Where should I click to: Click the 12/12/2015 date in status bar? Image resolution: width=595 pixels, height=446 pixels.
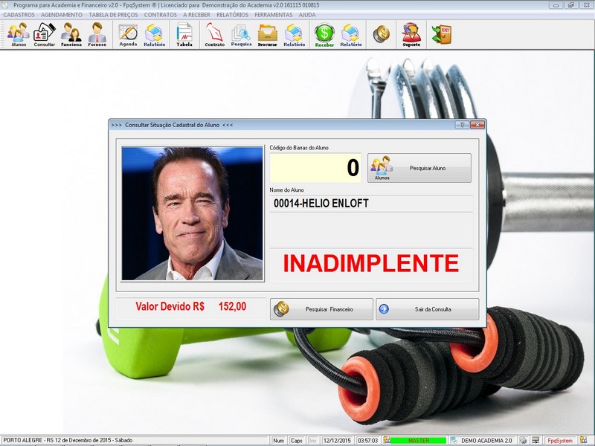click(x=337, y=440)
